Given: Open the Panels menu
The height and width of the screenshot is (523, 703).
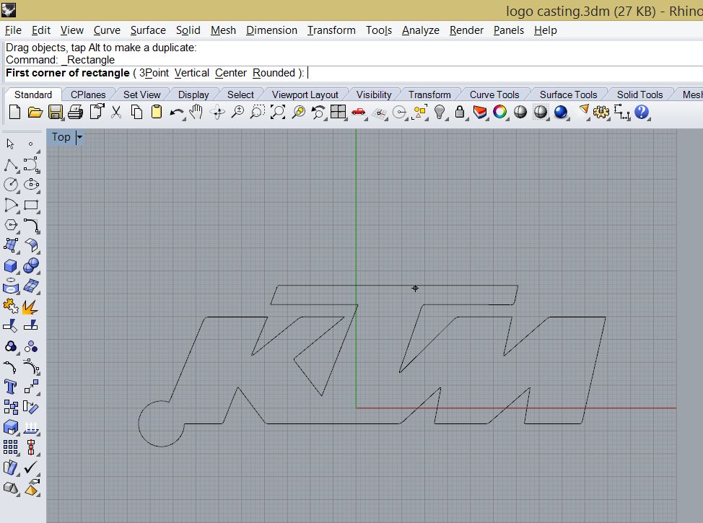Looking at the screenshot, I should [509, 30].
